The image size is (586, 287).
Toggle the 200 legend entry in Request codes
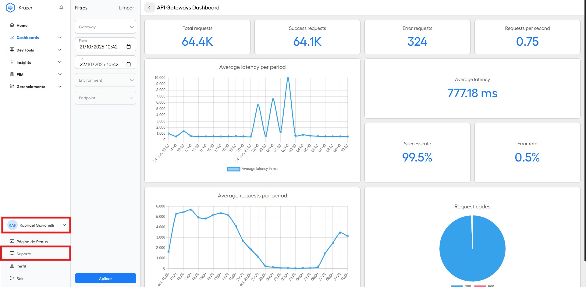[461, 286]
